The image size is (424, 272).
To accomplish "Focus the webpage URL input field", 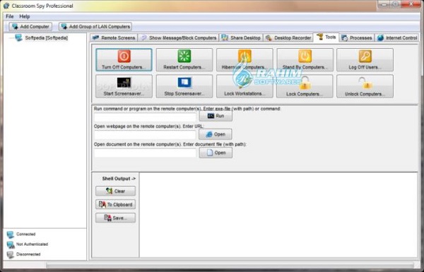I will [x=145, y=135].
